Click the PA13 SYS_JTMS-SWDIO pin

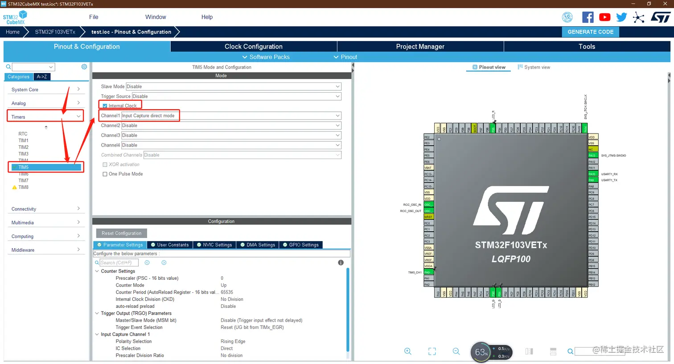pyautogui.click(x=592, y=155)
